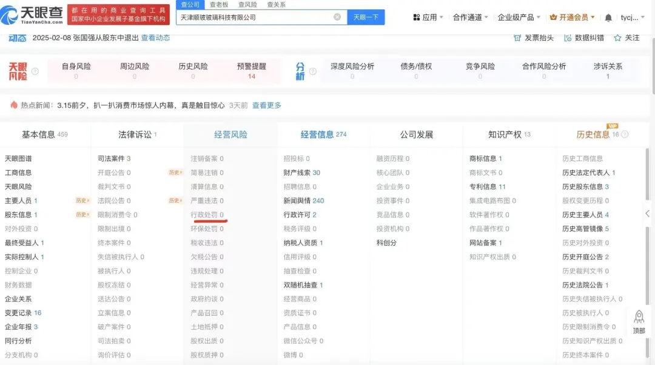Click the rocket 顶部 back-to-top icon
Image resolution: width=655 pixels, height=365 pixels.
click(x=639, y=321)
